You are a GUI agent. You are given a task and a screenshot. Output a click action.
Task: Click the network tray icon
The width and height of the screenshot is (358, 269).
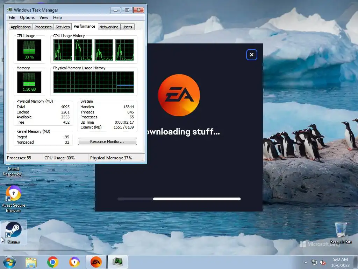click(x=314, y=263)
